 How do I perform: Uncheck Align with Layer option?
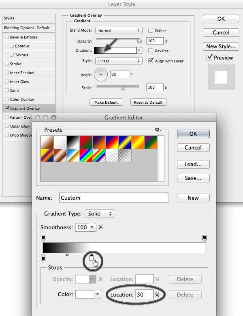pyautogui.click(x=151, y=61)
